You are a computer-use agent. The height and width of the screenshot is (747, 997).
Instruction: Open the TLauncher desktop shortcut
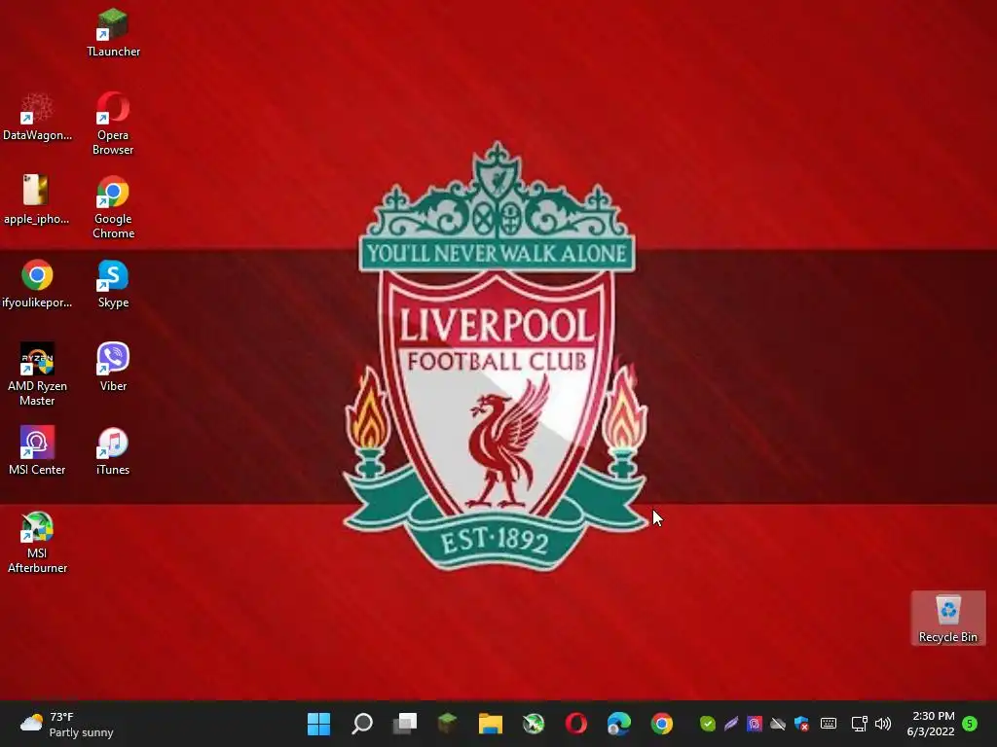click(113, 33)
